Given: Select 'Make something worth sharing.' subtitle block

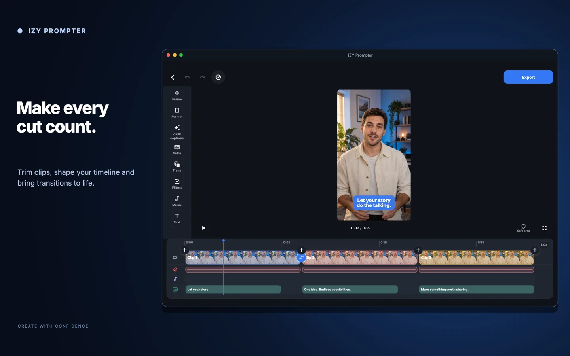Looking at the screenshot, I should (x=477, y=290).
